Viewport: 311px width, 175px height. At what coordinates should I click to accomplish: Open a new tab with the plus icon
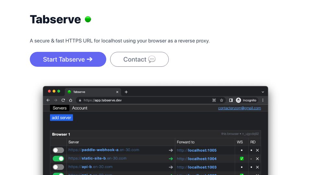coord(126,92)
